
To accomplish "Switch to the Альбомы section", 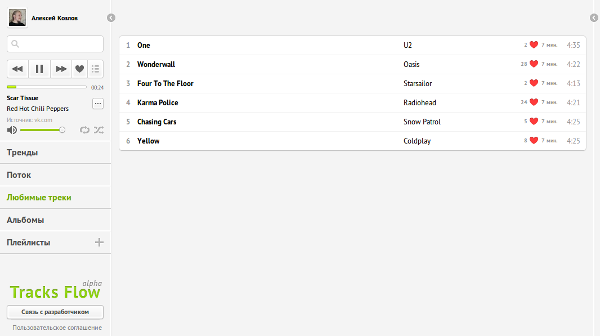I will coord(25,220).
